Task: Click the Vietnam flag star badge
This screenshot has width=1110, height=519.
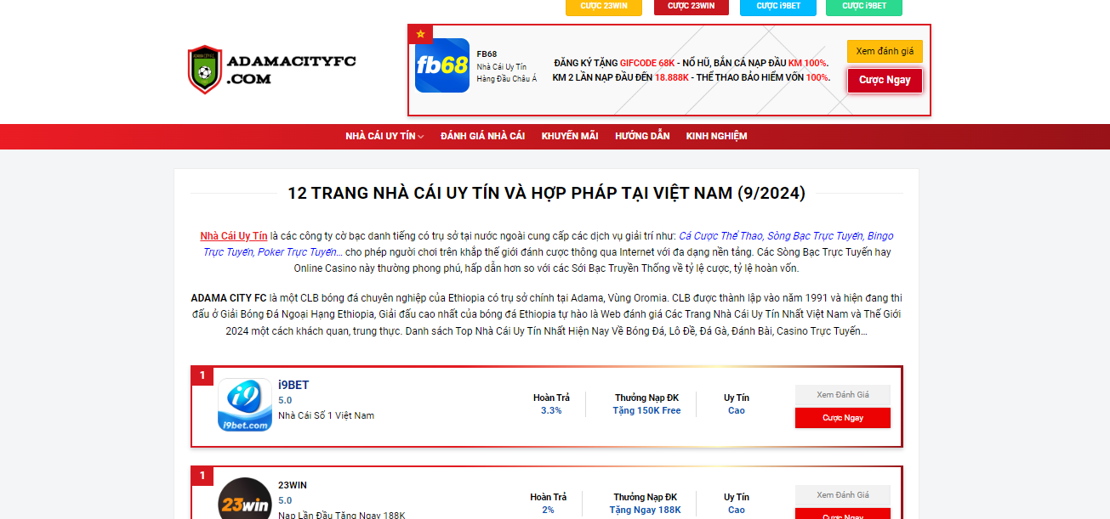Action: [420, 34]
